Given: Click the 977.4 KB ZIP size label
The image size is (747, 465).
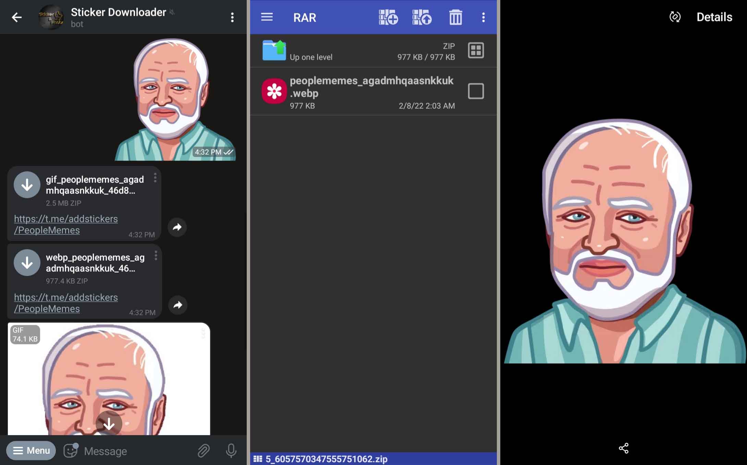Looking at the screenshot, I should [x=67, y=281].
